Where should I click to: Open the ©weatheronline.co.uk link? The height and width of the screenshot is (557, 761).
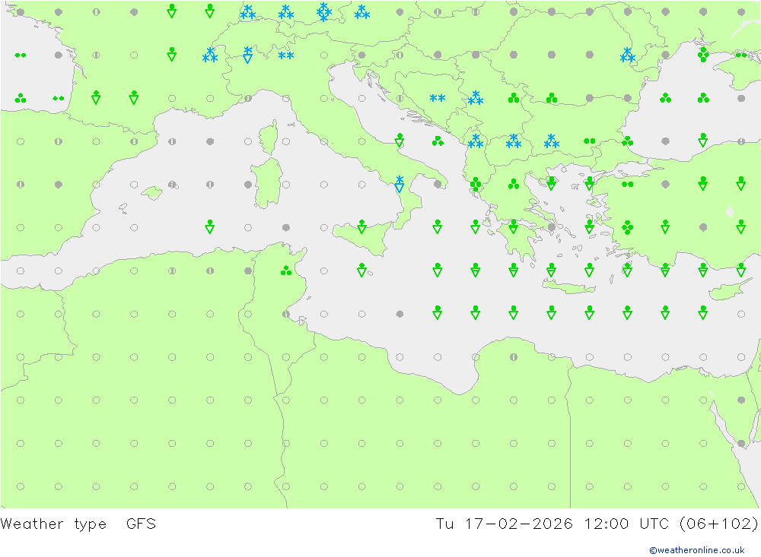[x=696, y=549]
